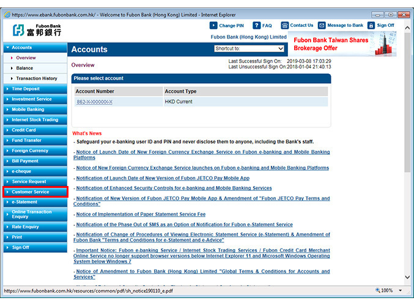Open the Print menu item

click(35, 237)
